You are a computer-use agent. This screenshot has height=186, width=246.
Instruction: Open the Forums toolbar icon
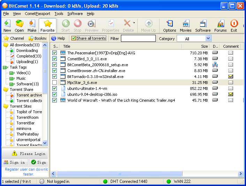pyautogui.click(x=220, y=26)
